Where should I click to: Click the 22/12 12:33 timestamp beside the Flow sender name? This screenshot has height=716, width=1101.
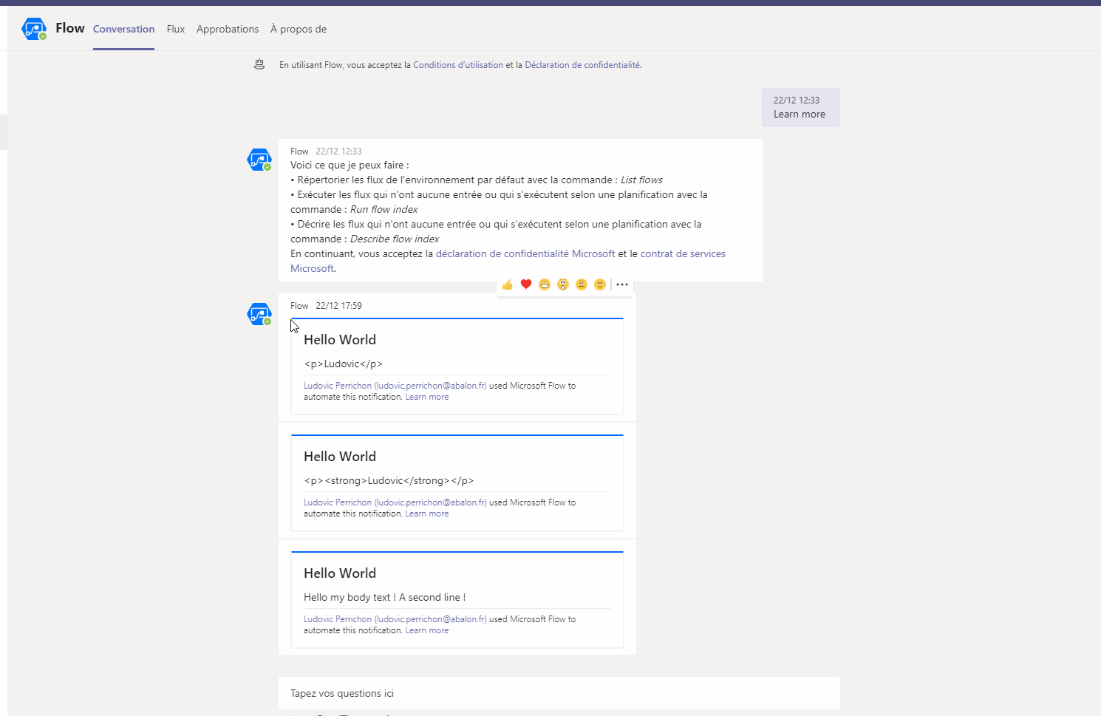click(339, 151)
